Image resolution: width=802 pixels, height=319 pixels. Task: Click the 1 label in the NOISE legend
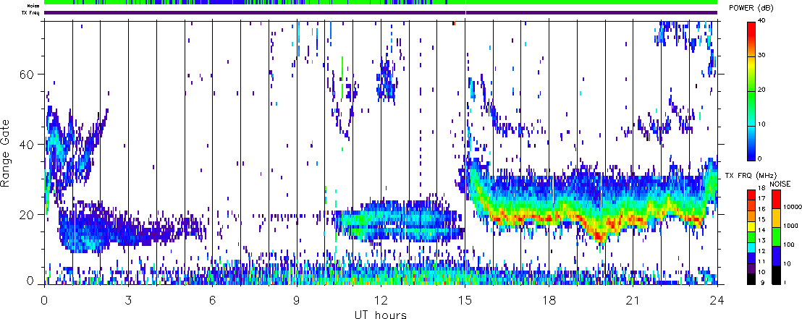pos(785,282)
